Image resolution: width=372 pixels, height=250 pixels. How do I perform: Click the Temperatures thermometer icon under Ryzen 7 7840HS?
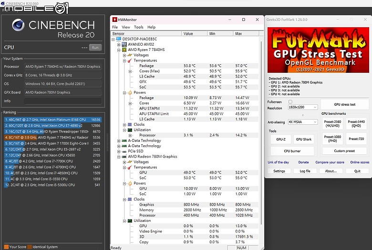pos(130,60)
